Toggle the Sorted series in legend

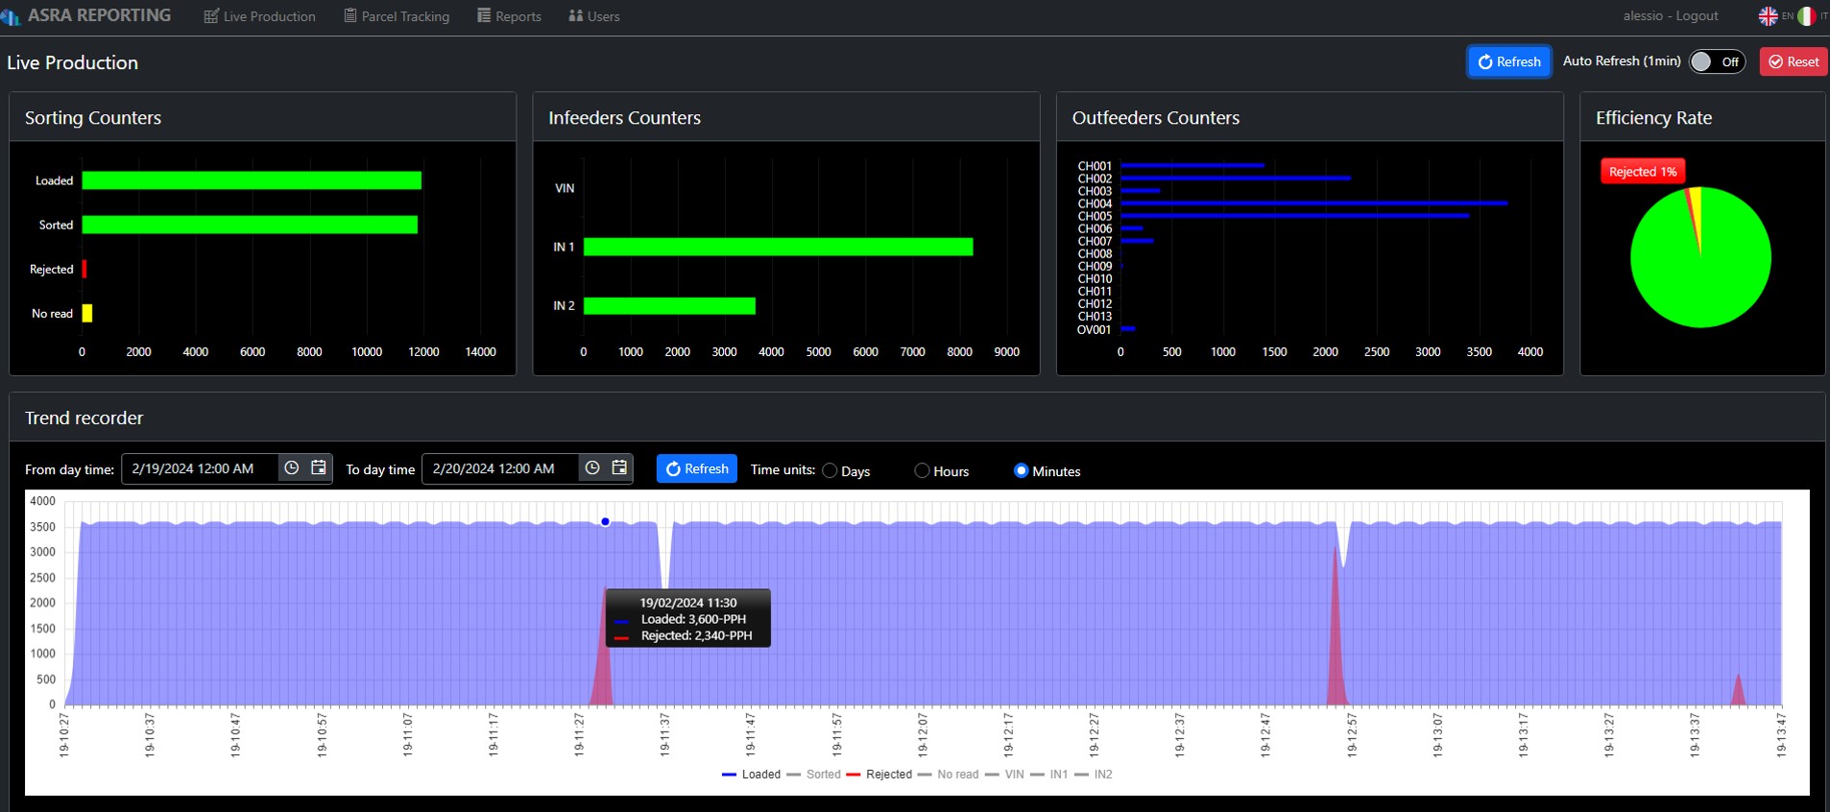[813, 775]
